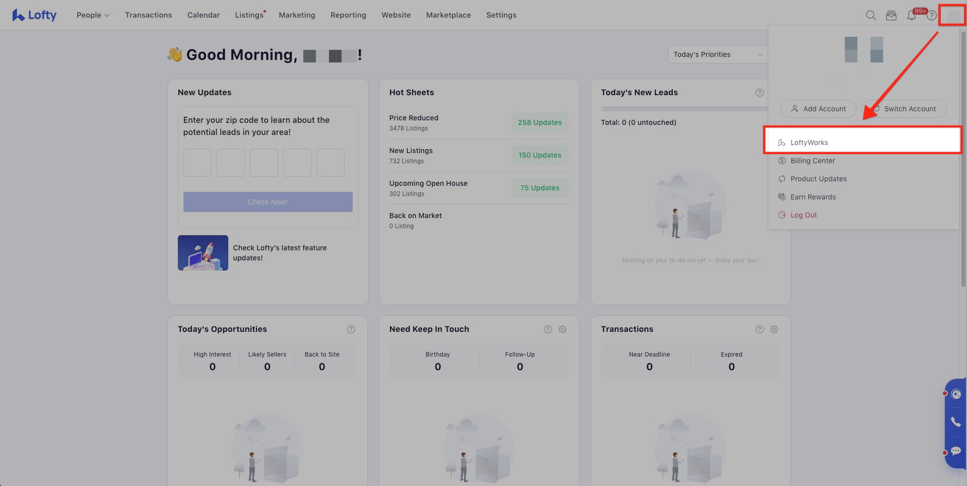Choose Billing Center menu entry
This screenshot has height=486, width=967.
click(x=812, y=161)
